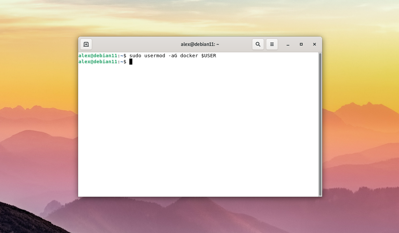Click the word 'docker' in the command
Screen dimensions: 399x233
coord(189,56)
